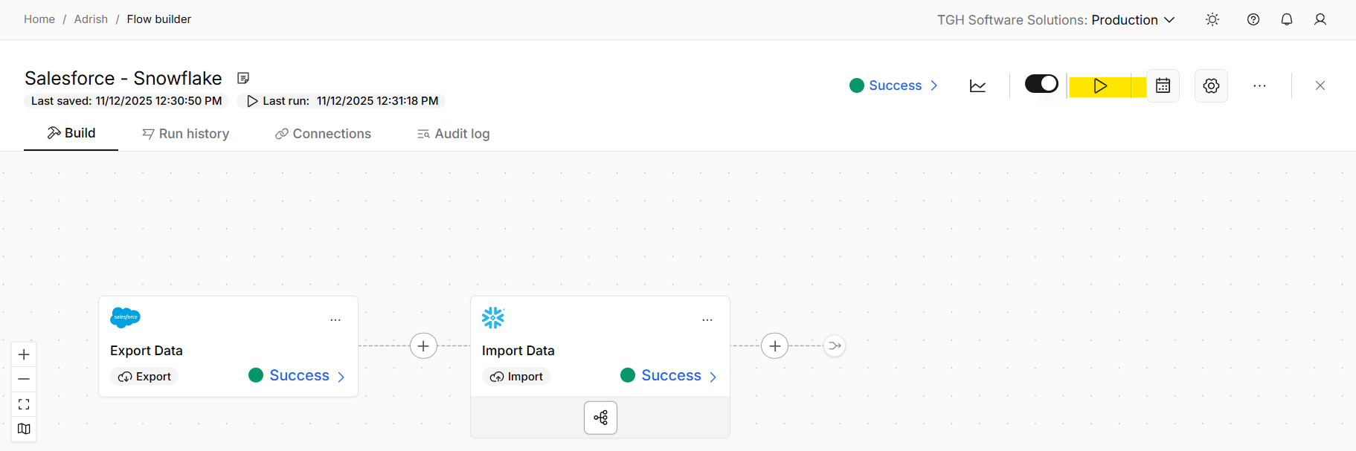Image resolution: width=1356 pixels, height=451 pixels.
Task: Open the flow description note icon
Action: (x=243, y=78)
